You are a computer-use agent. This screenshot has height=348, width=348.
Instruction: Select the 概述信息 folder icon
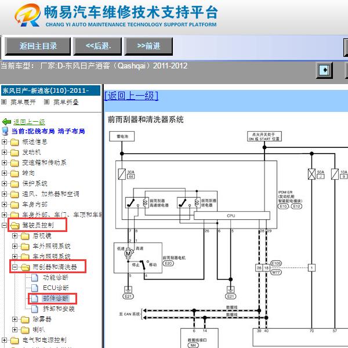14,142
